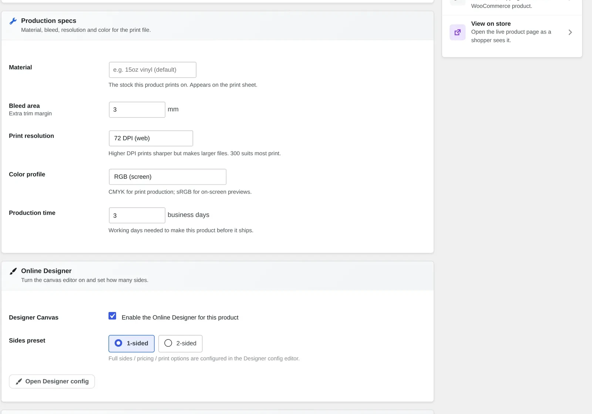Click the Bleed area label
Screen dimensions: 592x414
pyautogui.click(x=24, y=106)
